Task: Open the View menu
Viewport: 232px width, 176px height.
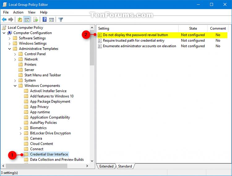Action: coord(32,12)
